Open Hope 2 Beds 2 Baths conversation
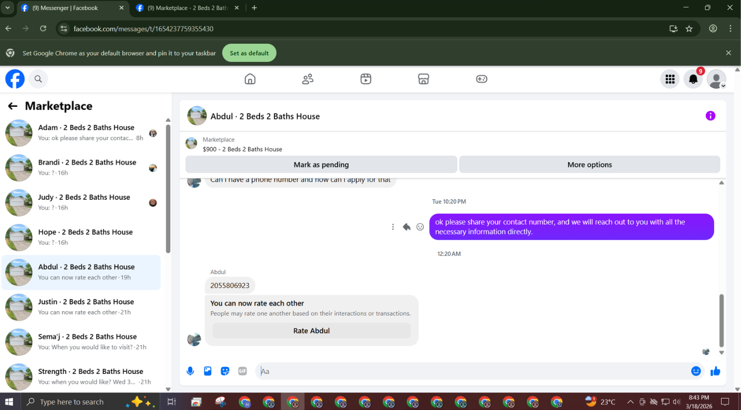Viewport: 741px width, 410px height. (81, 237)
